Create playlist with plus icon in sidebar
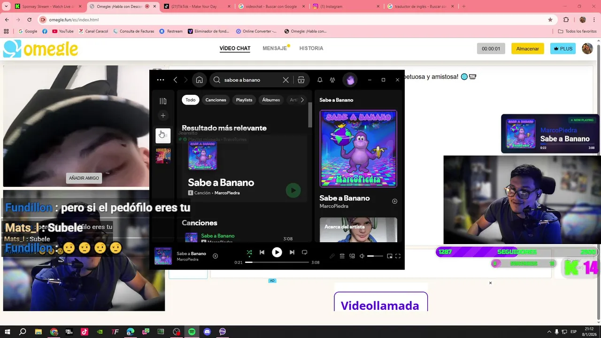Image resolution: width=601 pixels, height=338 pixels. (x=163, y=115)
